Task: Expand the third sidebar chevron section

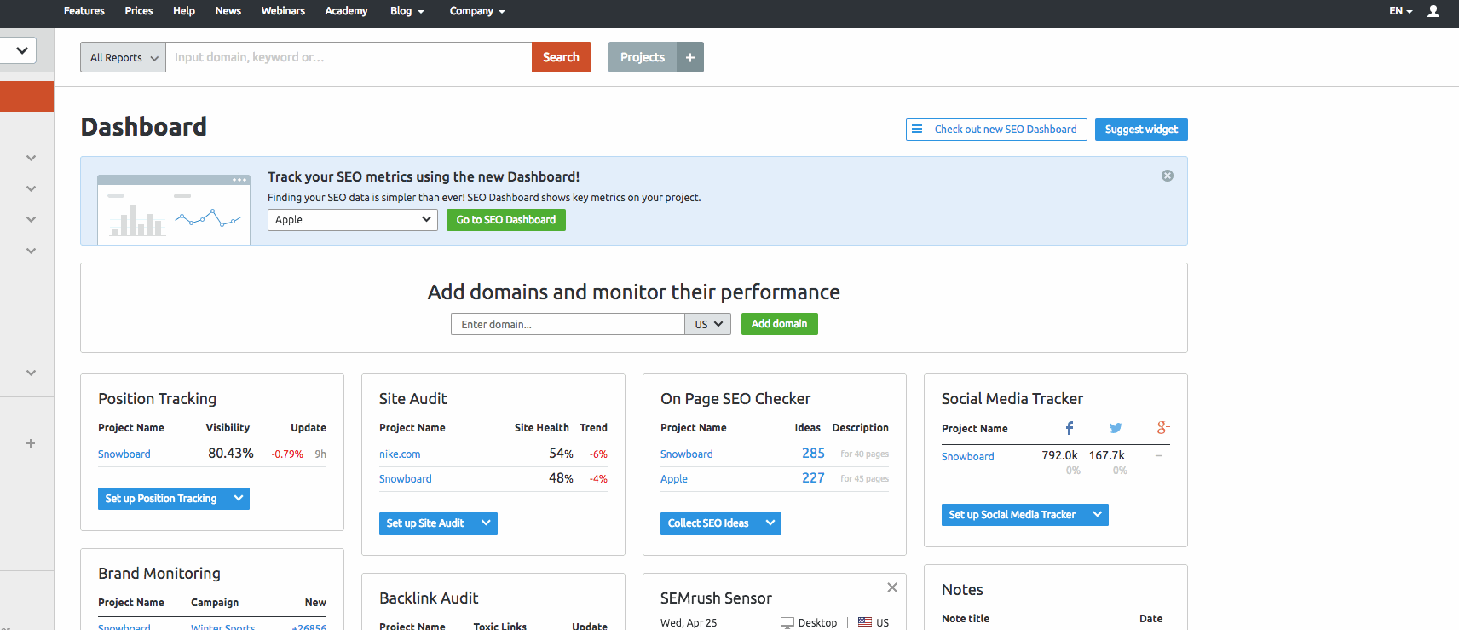Action: click(x=31, y=219)
